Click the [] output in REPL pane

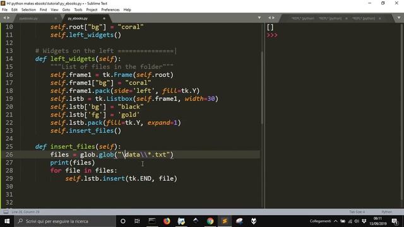(270, 27)
